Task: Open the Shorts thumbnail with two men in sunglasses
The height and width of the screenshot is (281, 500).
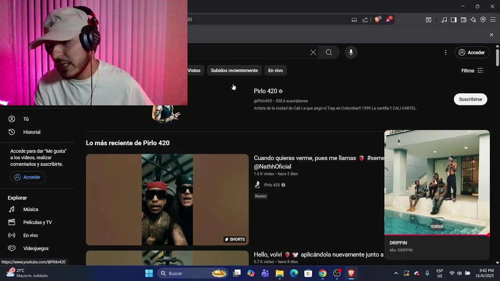Action: pyautogui.click(x=167, y=199)
